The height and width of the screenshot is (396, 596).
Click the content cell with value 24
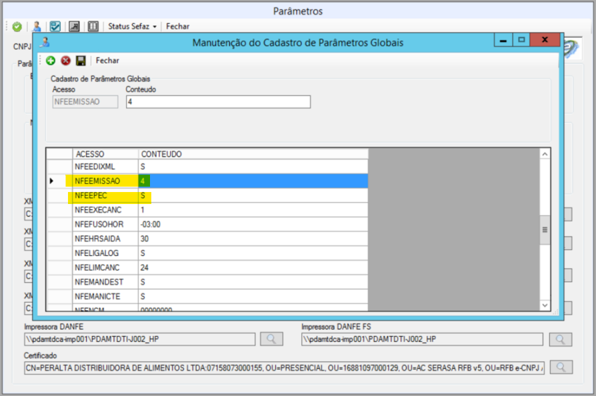point(253,268)
